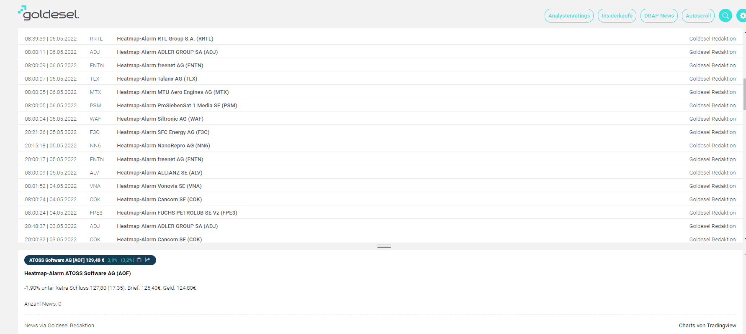Image resolution: width=746 pixels, height=334 pixels.
Task: Open Heatmap-Alarm RTL Group S.A. row
Action: click(x=165, y=39)
